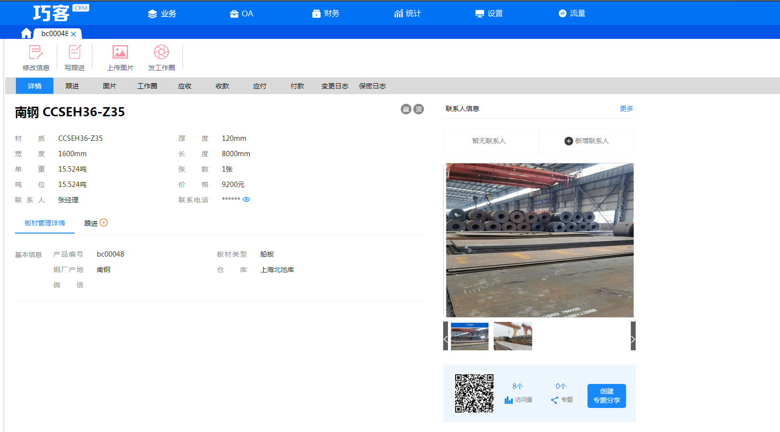Switch to the 跟进 tab

(72, 86)
